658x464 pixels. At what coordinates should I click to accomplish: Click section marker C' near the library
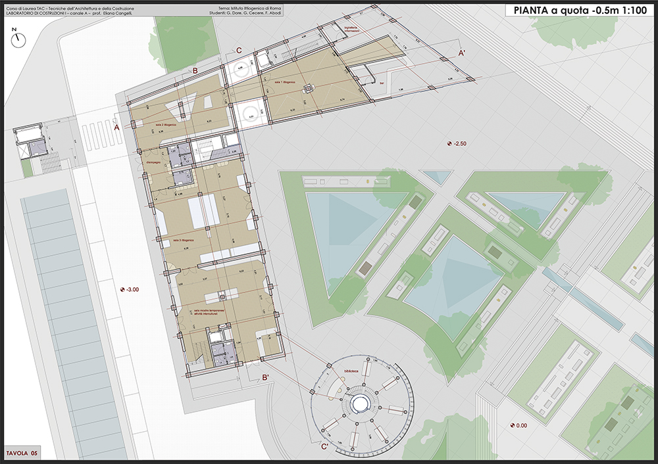[324, 448]
